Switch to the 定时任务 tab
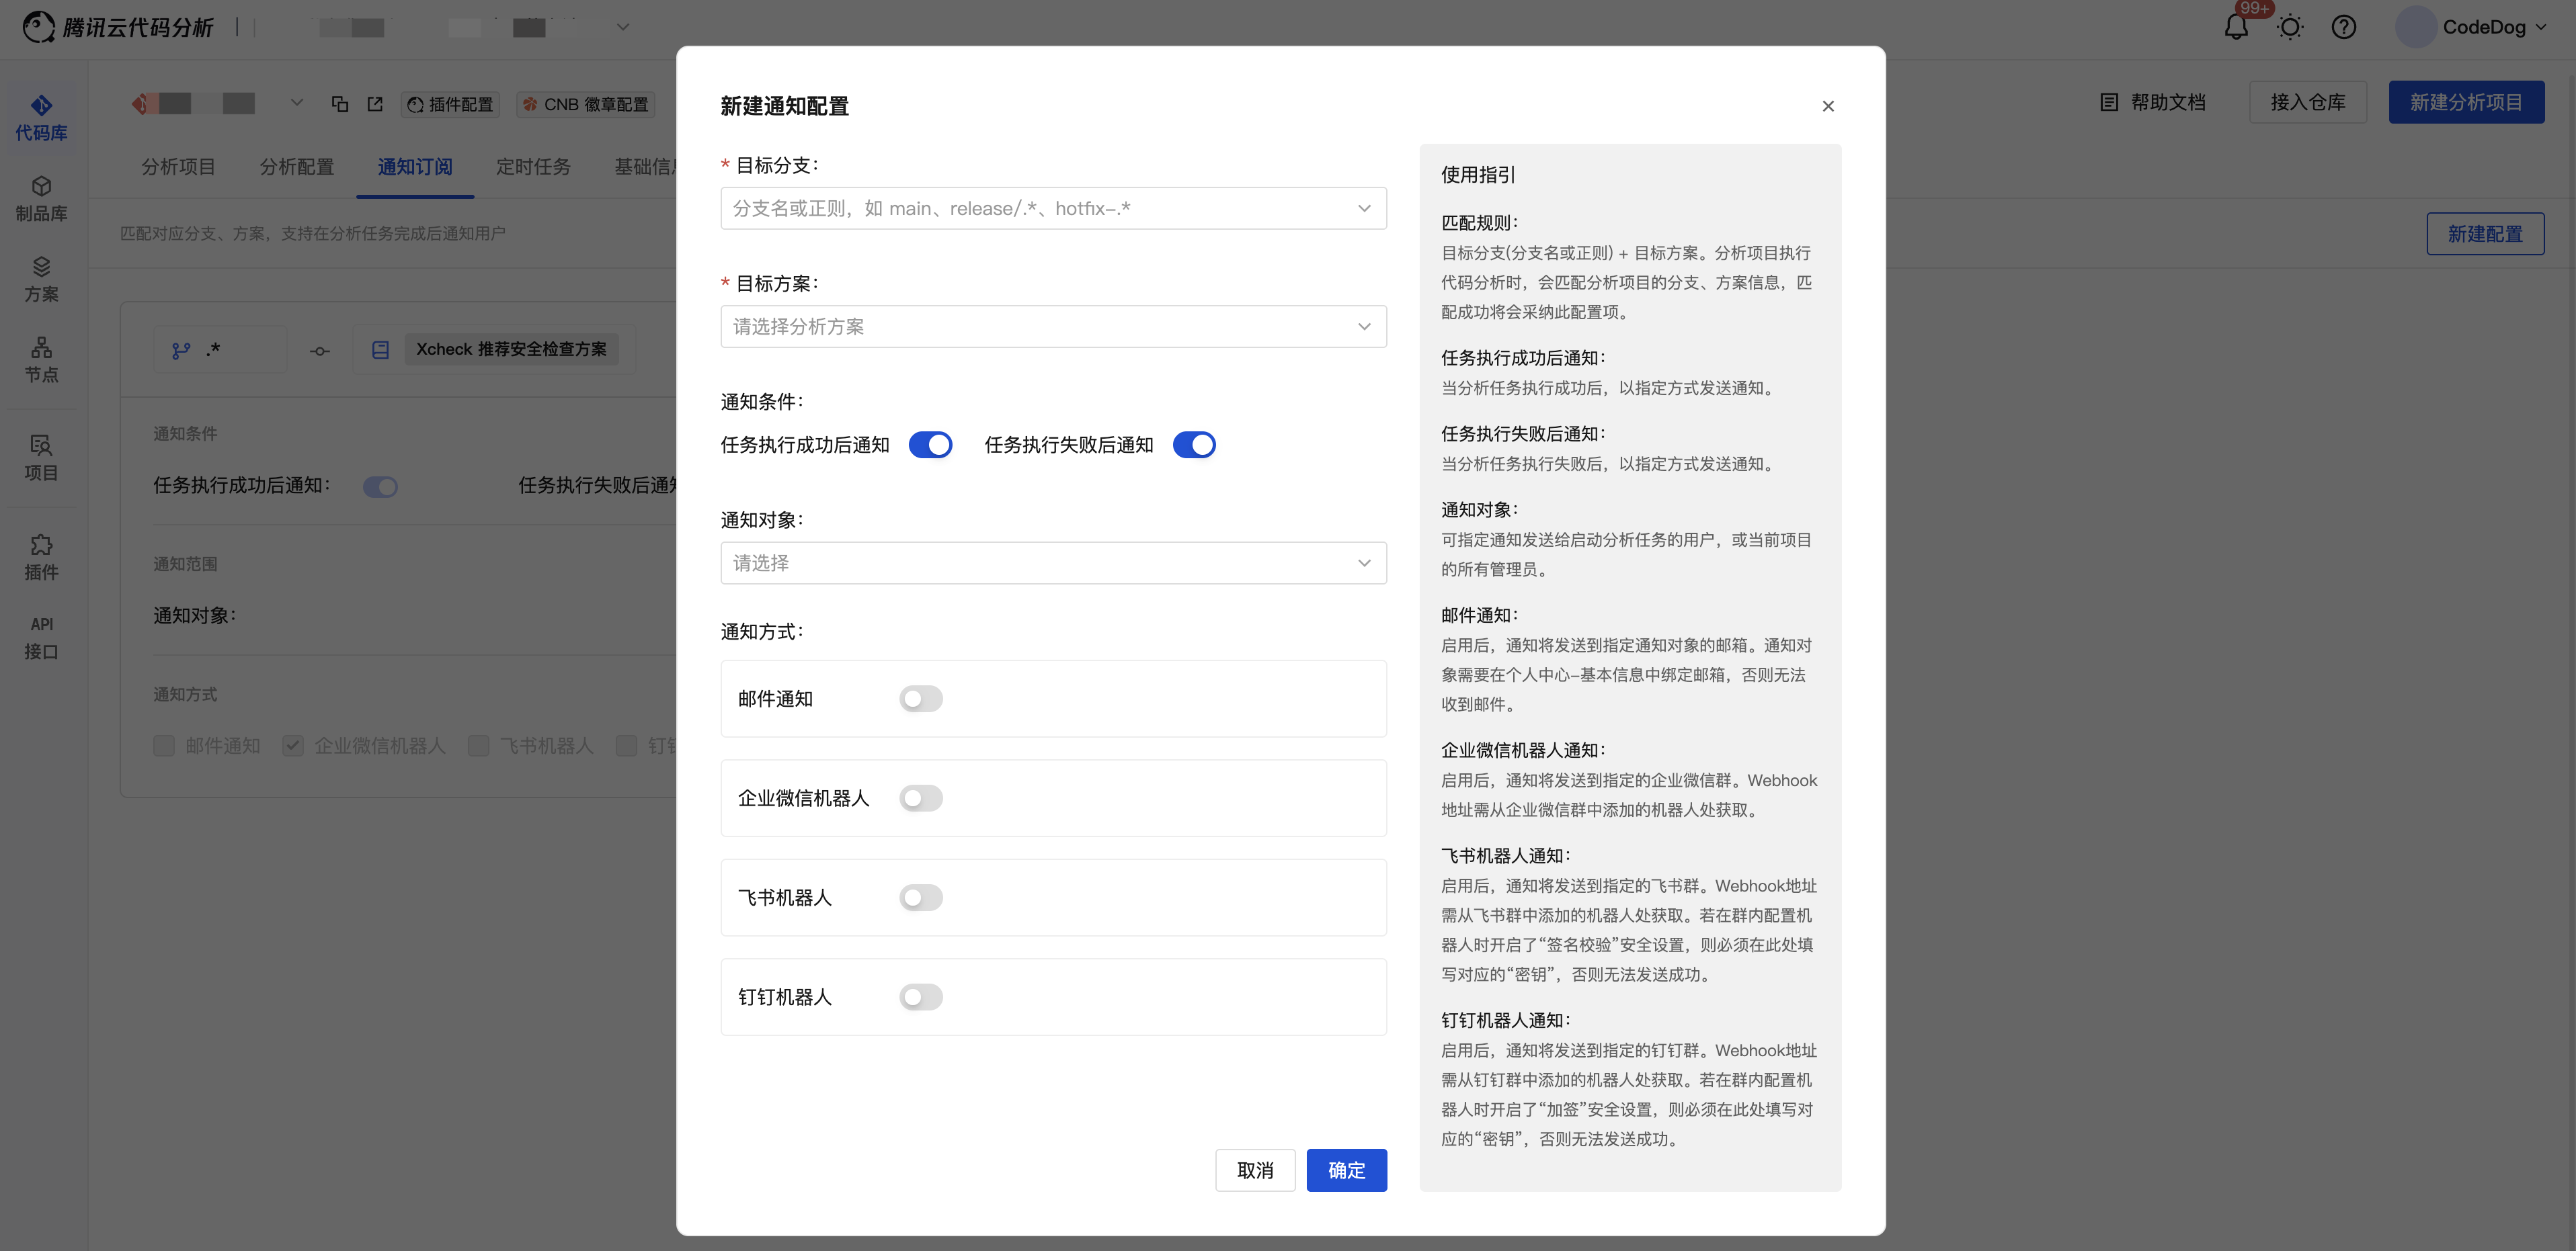 coord(533,167)
